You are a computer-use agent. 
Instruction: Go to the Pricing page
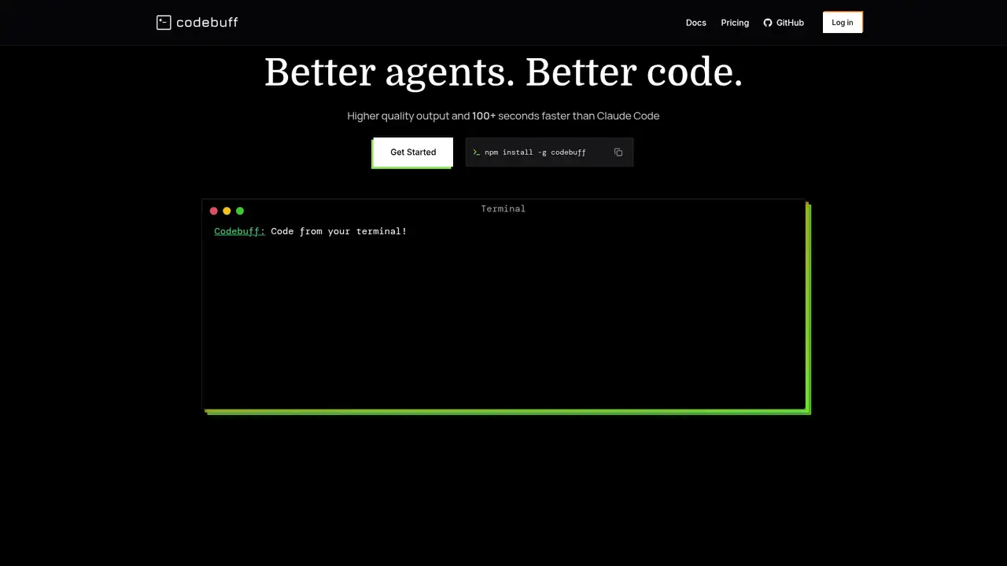pos(735,23)
